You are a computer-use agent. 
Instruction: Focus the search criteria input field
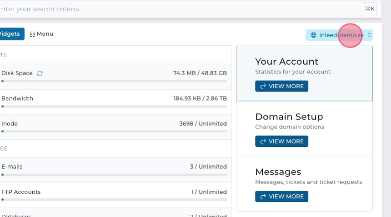click(x=182, y=9)
